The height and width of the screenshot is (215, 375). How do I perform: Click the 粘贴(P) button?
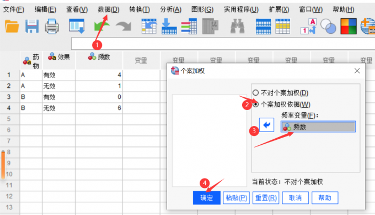coord(236,198)
